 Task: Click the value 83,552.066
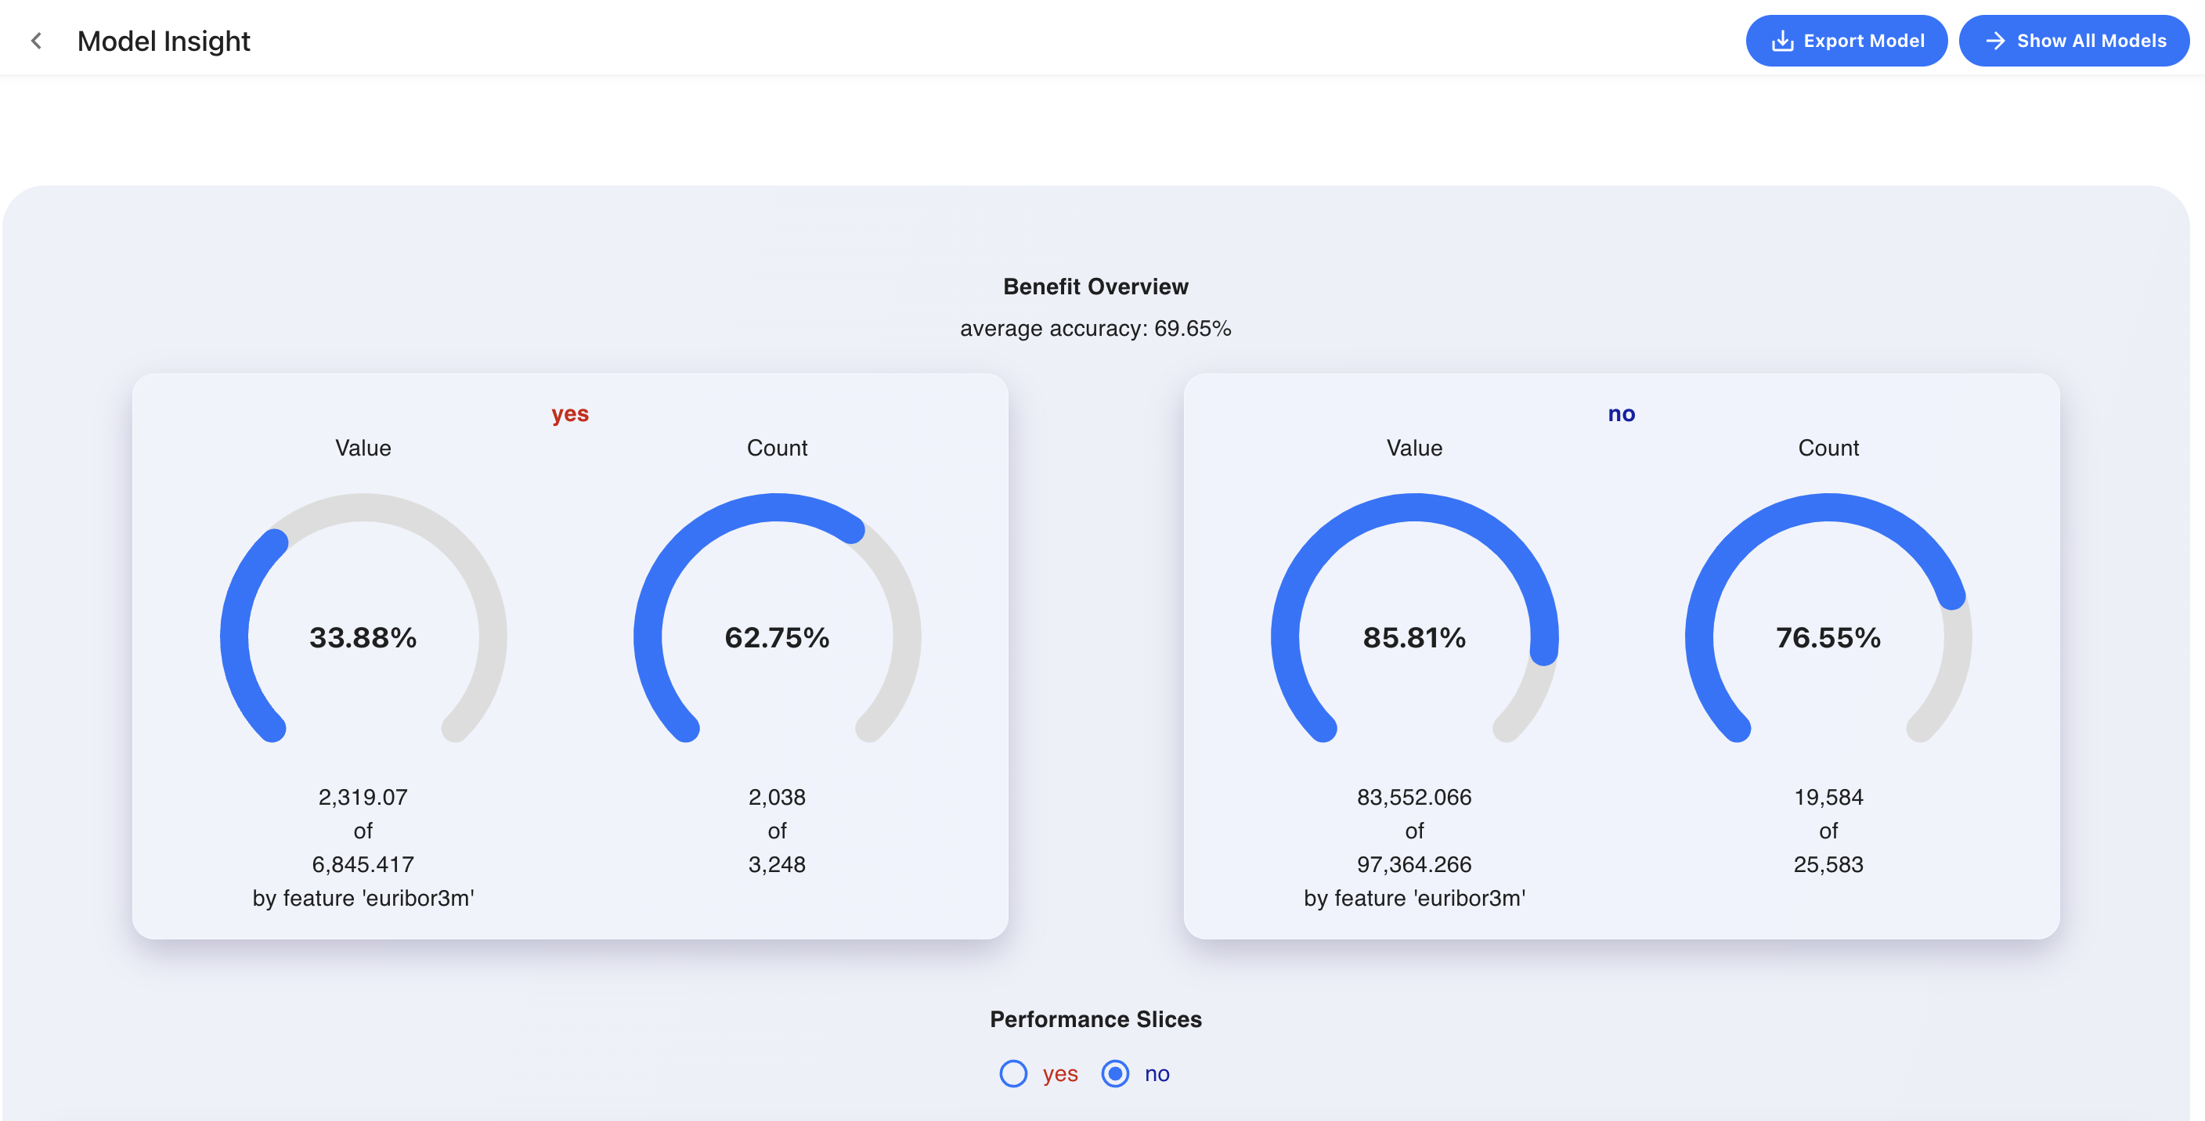1414,797
